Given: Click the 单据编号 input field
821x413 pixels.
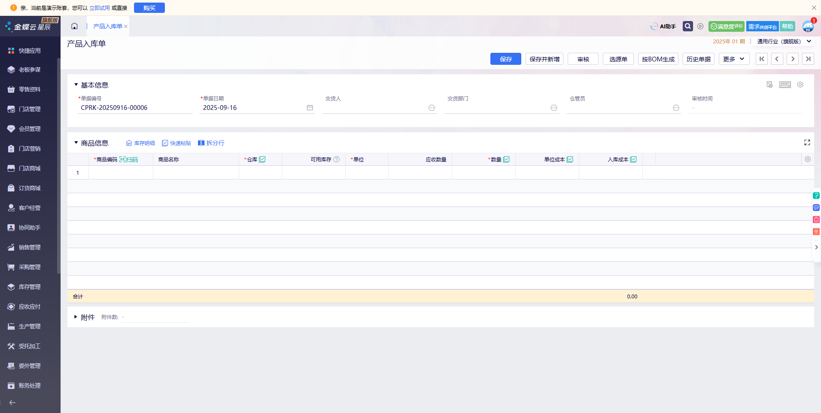Looking at the screenshot, I should point(135,108).
